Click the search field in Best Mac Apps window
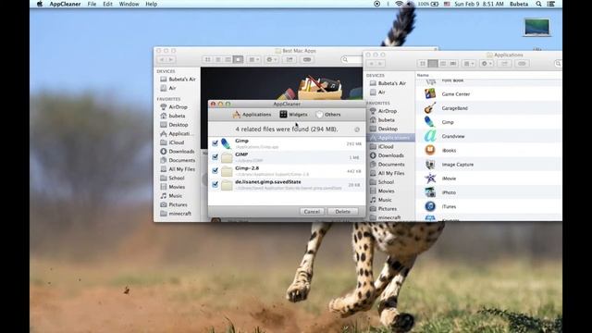The height and width of the screenshot is (333, 592). coord(352,59)
